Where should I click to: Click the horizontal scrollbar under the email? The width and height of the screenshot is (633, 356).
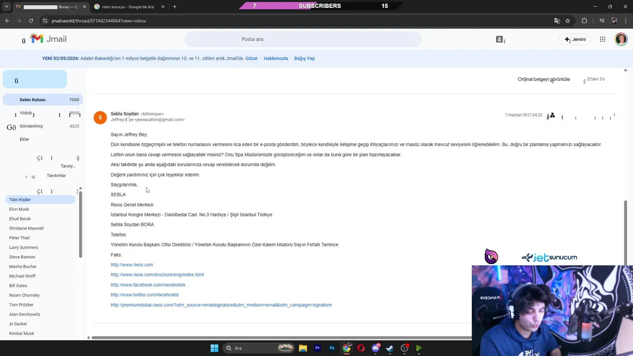[282, 338]
